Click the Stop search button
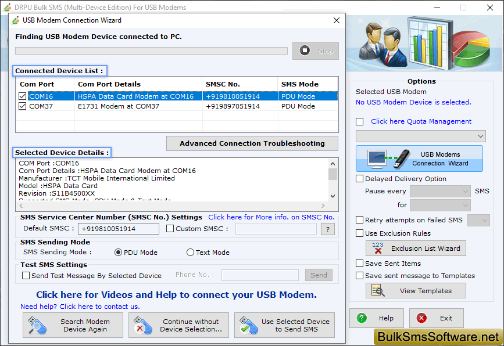Image resolution: width=504 pixels, height=346 pixels. [x=315, y=51]
